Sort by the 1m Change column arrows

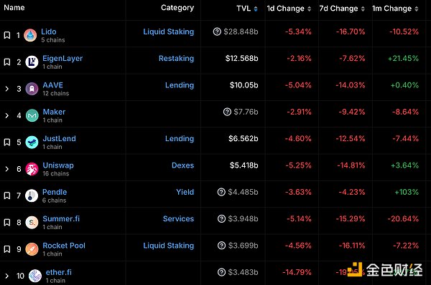pyautogui.click(x=417, y=9)
